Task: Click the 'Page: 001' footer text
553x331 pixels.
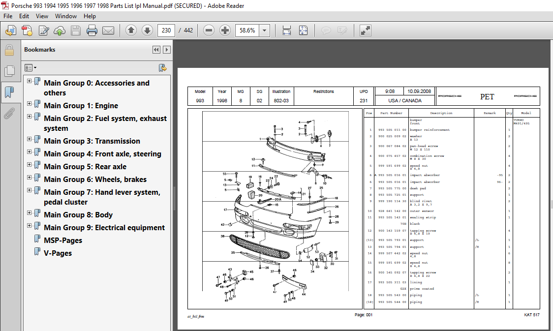Action: coord(363,315)
